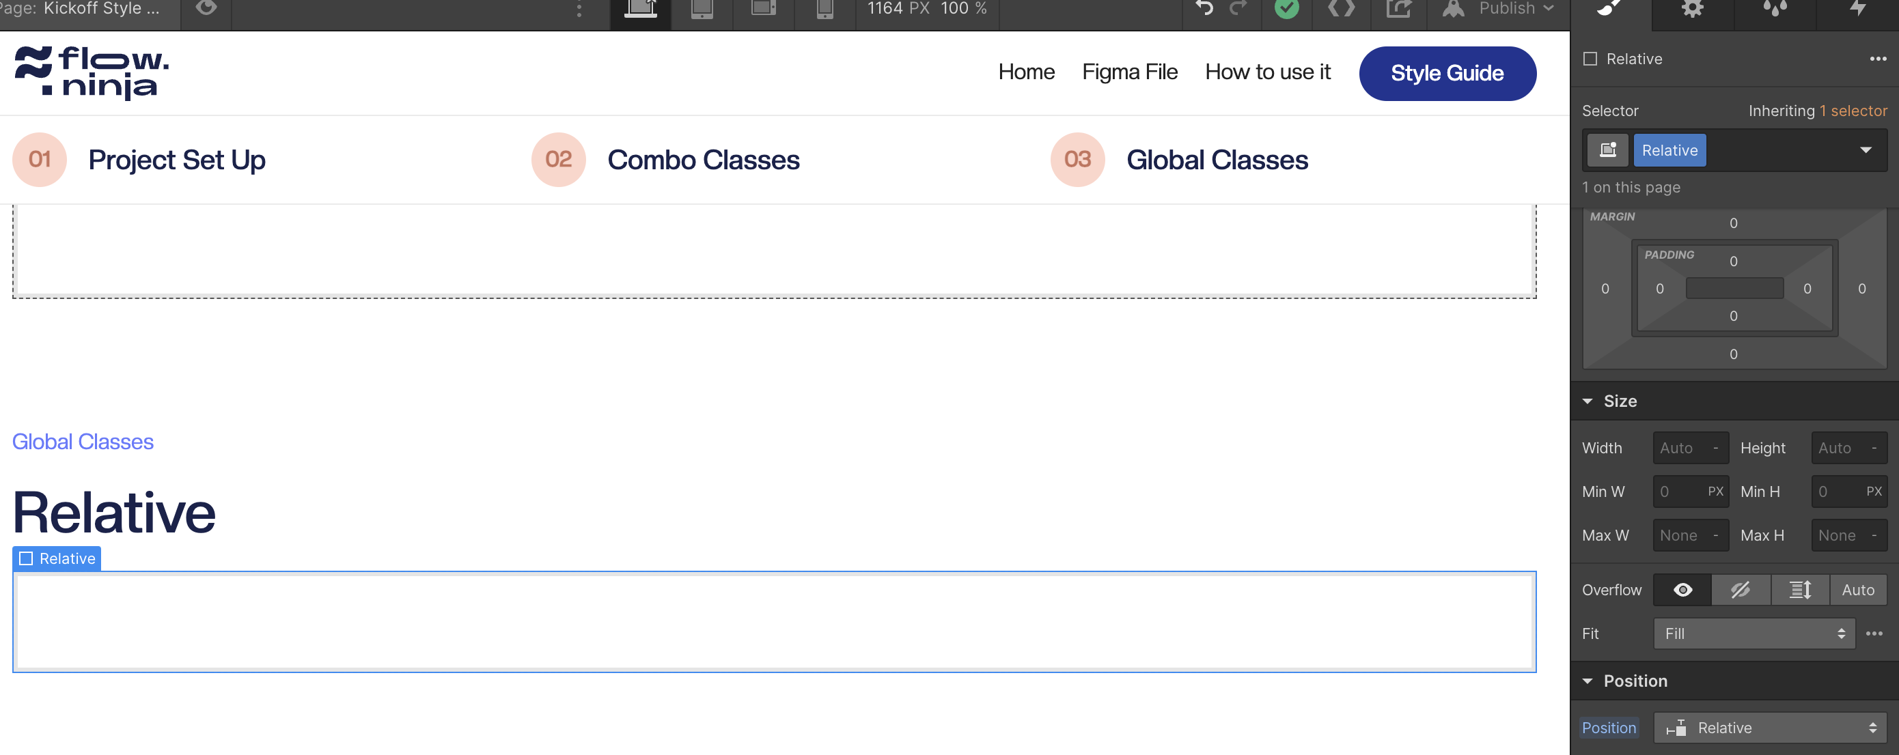Edit the top padding value
Viewport: 1899px width, 755px height.
[x=1733, y=261]
